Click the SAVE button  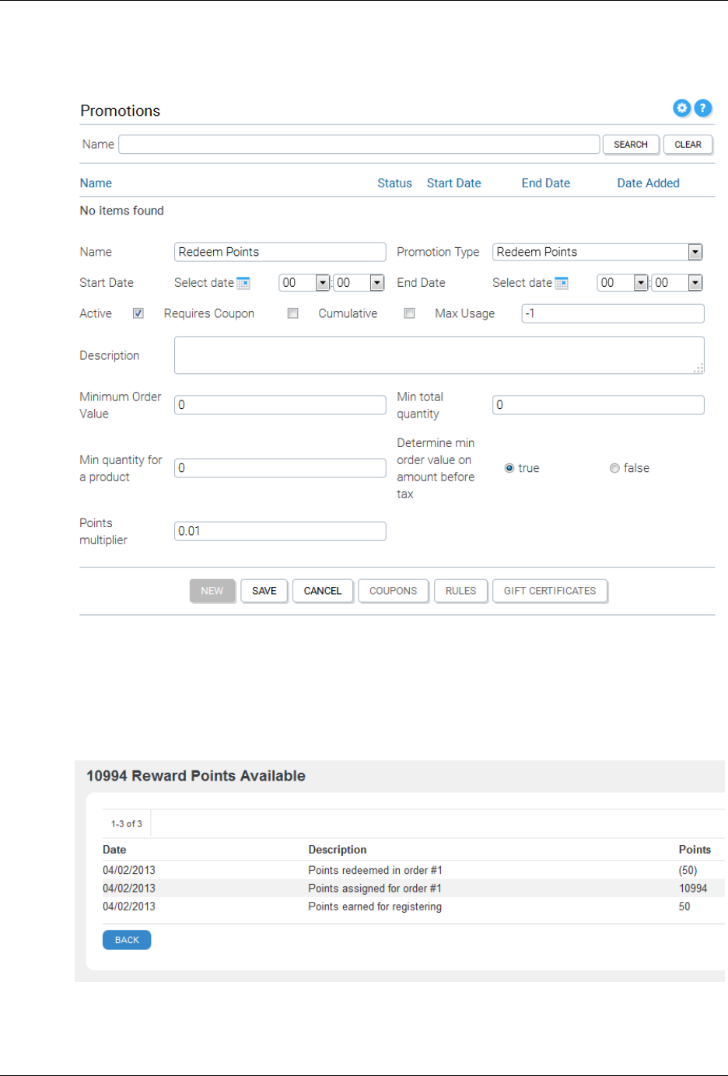coord(264,591)
